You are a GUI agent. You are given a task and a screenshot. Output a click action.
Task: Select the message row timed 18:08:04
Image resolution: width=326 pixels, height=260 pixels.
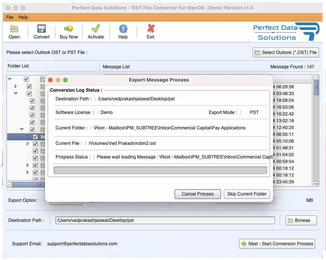[292, 100]
